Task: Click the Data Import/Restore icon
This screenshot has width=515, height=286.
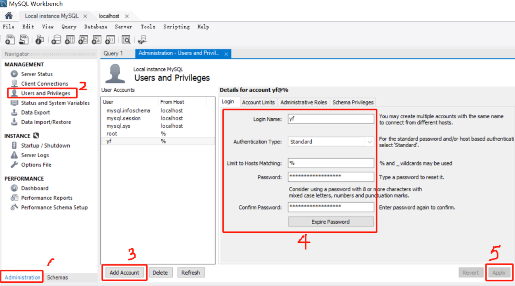Action: (x=14, y=122)
